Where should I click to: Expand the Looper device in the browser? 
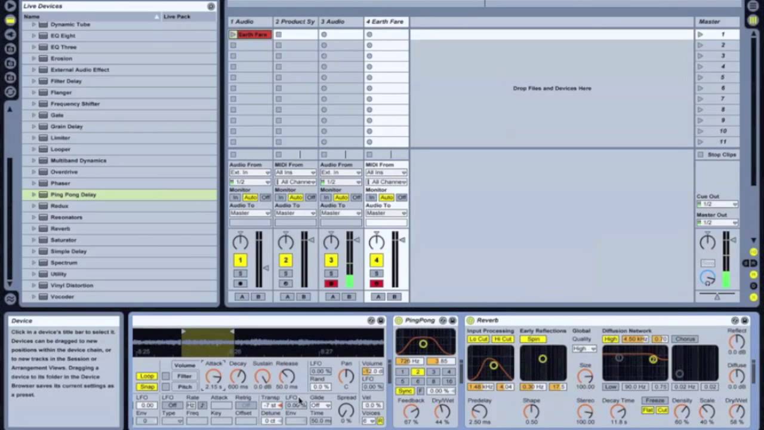[x=34, y=149]
